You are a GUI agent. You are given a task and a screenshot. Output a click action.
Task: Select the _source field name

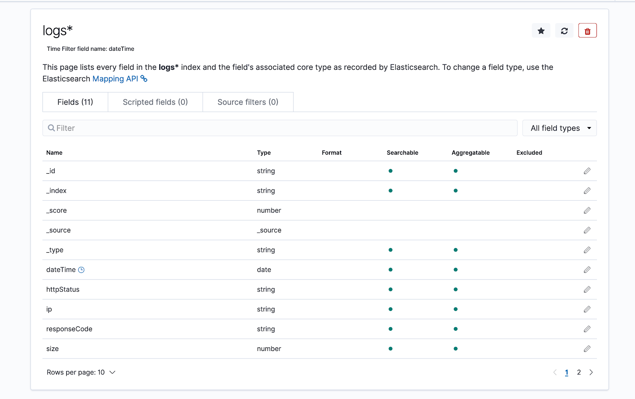click(58, 230)
